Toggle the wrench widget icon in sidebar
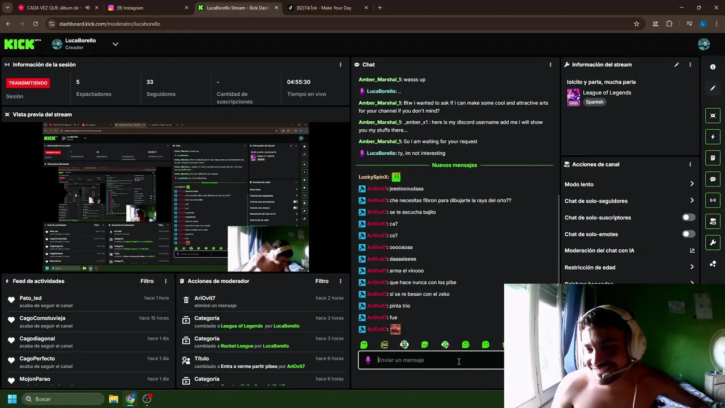Viewport: 725px width, 408px height. coord(713,243)
